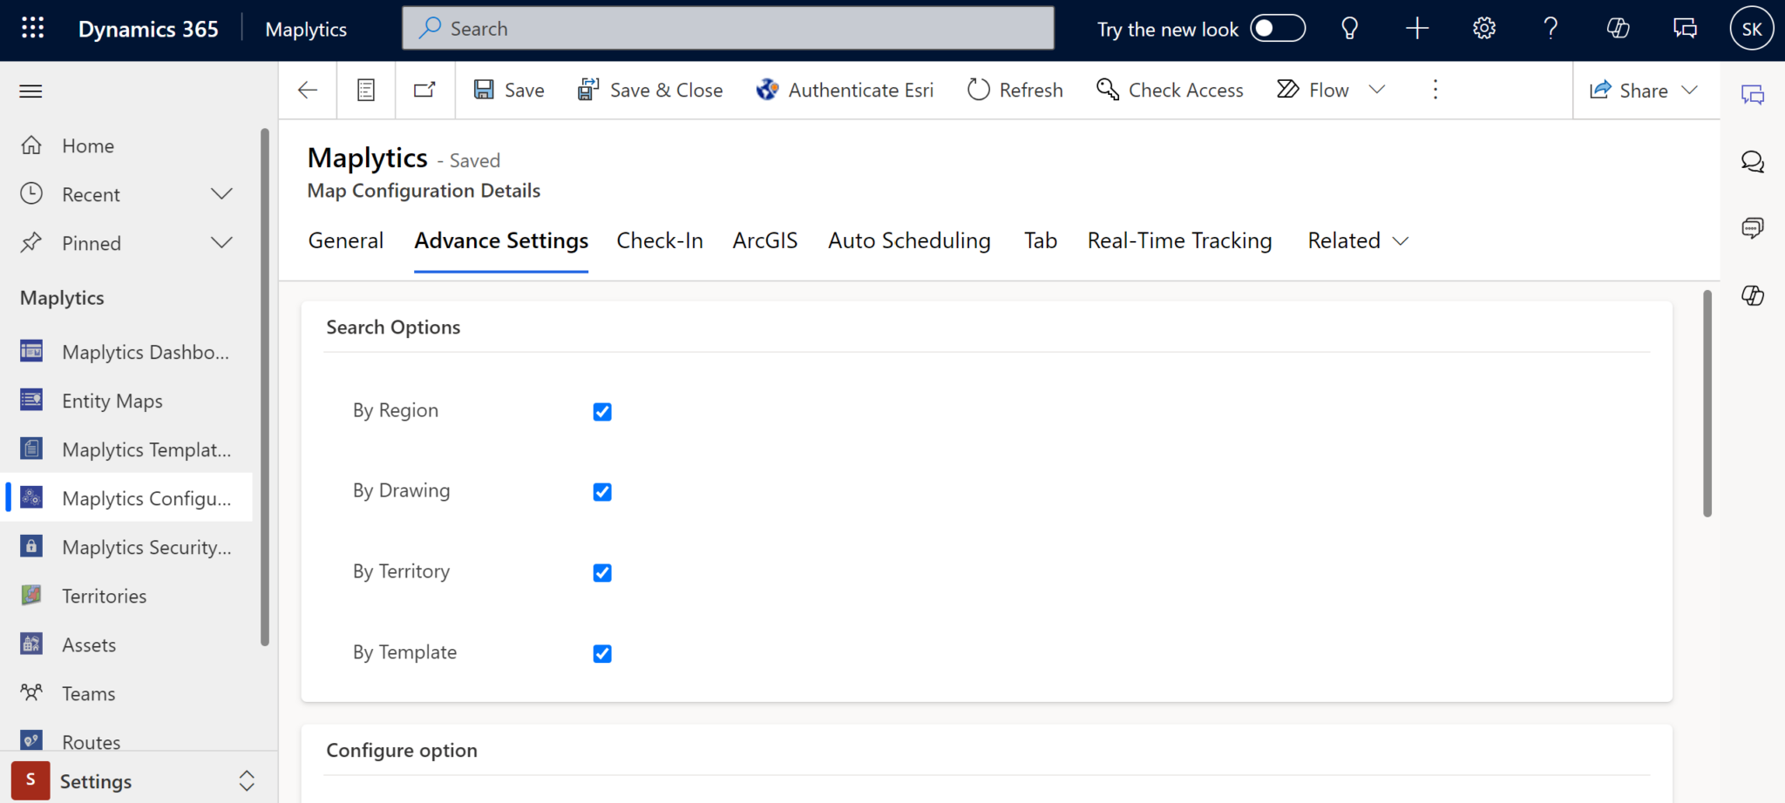Open the Auto Scheduling tab
Viewport: 1785px width, 803px height.
tap(909, 240)
